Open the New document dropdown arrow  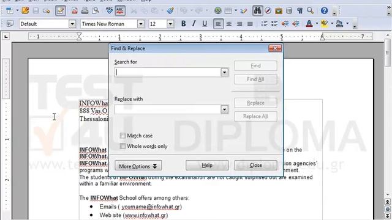click(x=17, y=11)
